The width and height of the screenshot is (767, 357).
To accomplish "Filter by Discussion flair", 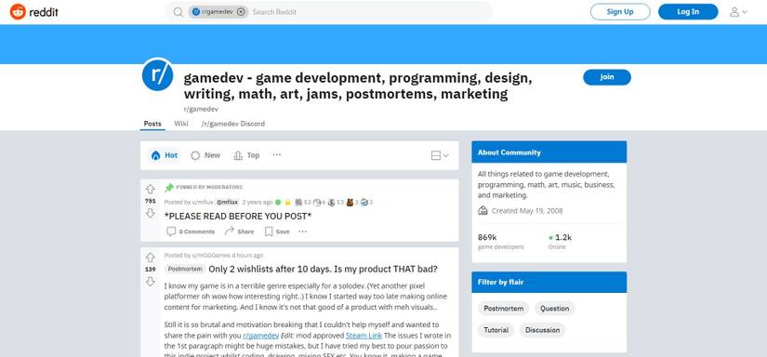I will [542, 330].
